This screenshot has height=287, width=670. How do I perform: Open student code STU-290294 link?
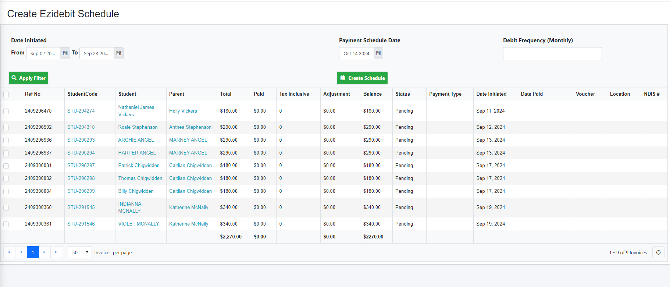point(81,153)
